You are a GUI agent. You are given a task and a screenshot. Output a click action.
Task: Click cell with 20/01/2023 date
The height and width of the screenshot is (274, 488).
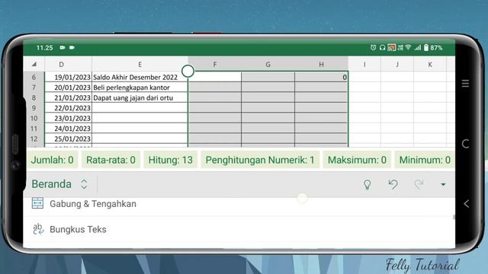(68, 88)
